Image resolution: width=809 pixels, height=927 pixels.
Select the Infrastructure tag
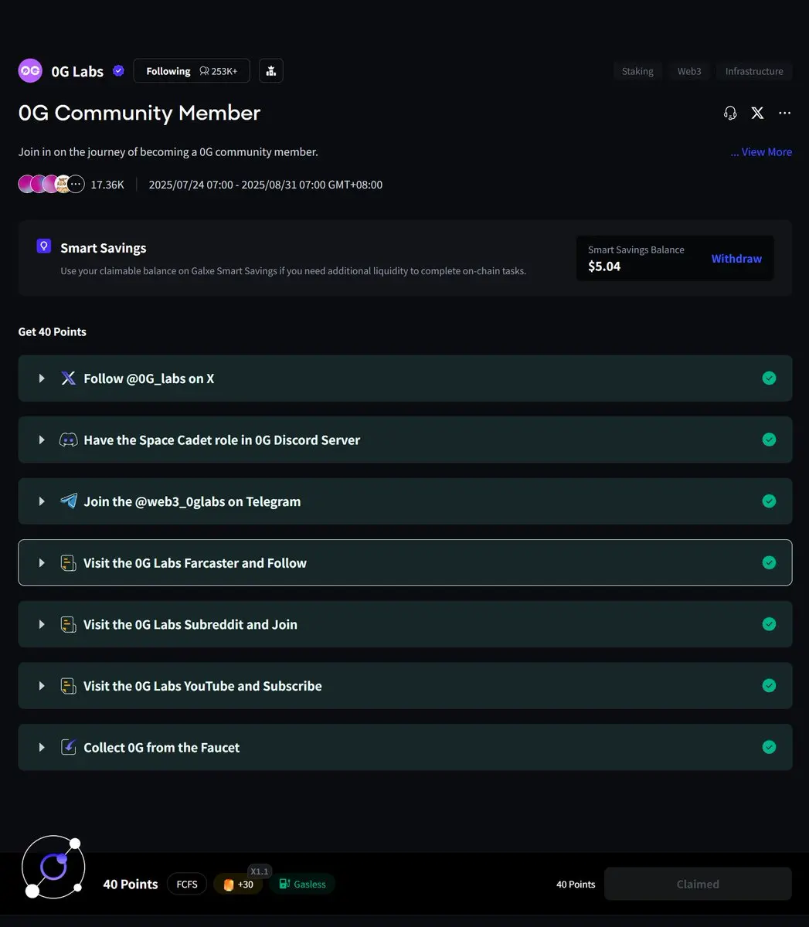point(754,71)
